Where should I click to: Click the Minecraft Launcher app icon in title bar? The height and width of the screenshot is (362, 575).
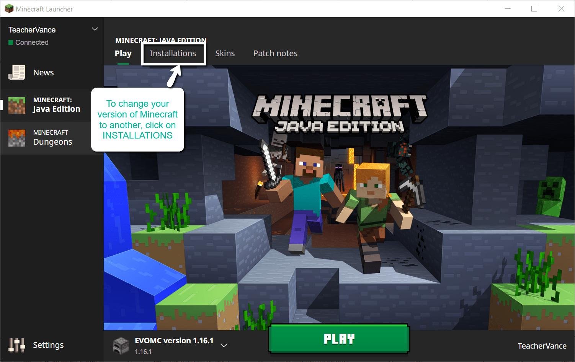click(x=9, y=8)
